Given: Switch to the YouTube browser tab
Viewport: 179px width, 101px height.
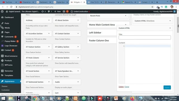Looking at the screenshot, I should coord(10,2).
